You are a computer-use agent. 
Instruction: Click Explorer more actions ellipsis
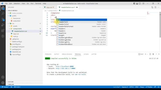pos(40,7)
